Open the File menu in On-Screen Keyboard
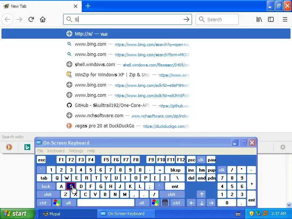This screenshot has width=292, height=219. (40, 151)
